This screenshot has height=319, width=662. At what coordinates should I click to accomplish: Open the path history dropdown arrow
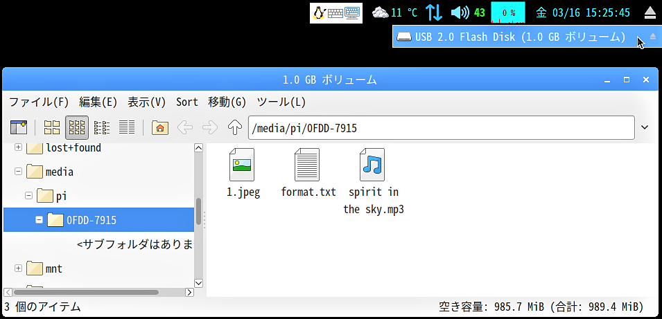[x=645, y=127]
